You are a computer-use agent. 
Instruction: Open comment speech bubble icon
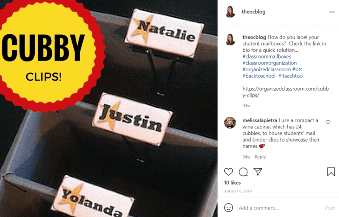(x=243, y=172)
